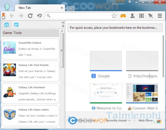Viewport: 166px width, 130px height.
Task: Click the bookmarks bar hint text
Action: pyautogui.click(x=113, y=28)
